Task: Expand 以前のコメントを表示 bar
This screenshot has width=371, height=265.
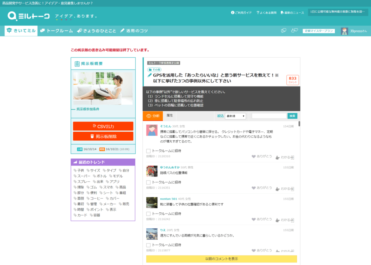Action: click(221, 259)
